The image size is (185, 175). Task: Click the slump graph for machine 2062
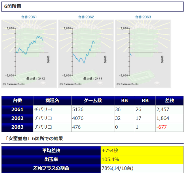[x=86, y=54]
